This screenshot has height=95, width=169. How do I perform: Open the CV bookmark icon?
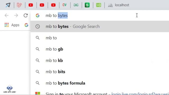pyautogui.click(x=64, y=5)
